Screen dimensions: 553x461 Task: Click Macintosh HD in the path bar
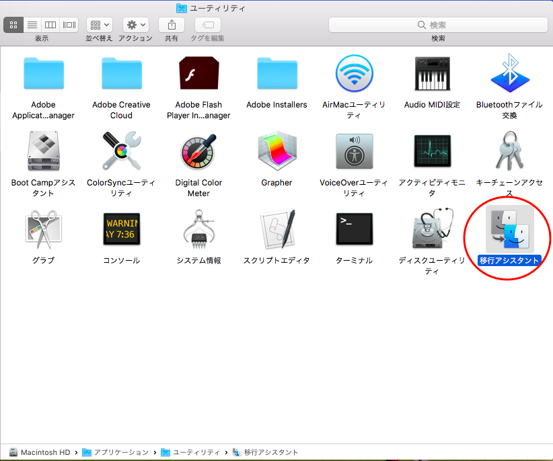pyautogui.click(x=44, y=452)
